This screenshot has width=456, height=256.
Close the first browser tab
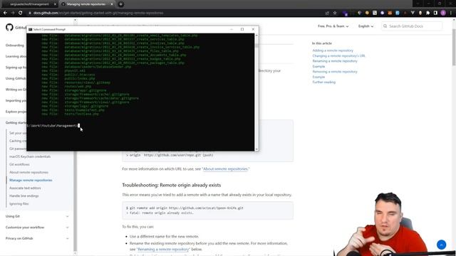(x=55, y=4)
